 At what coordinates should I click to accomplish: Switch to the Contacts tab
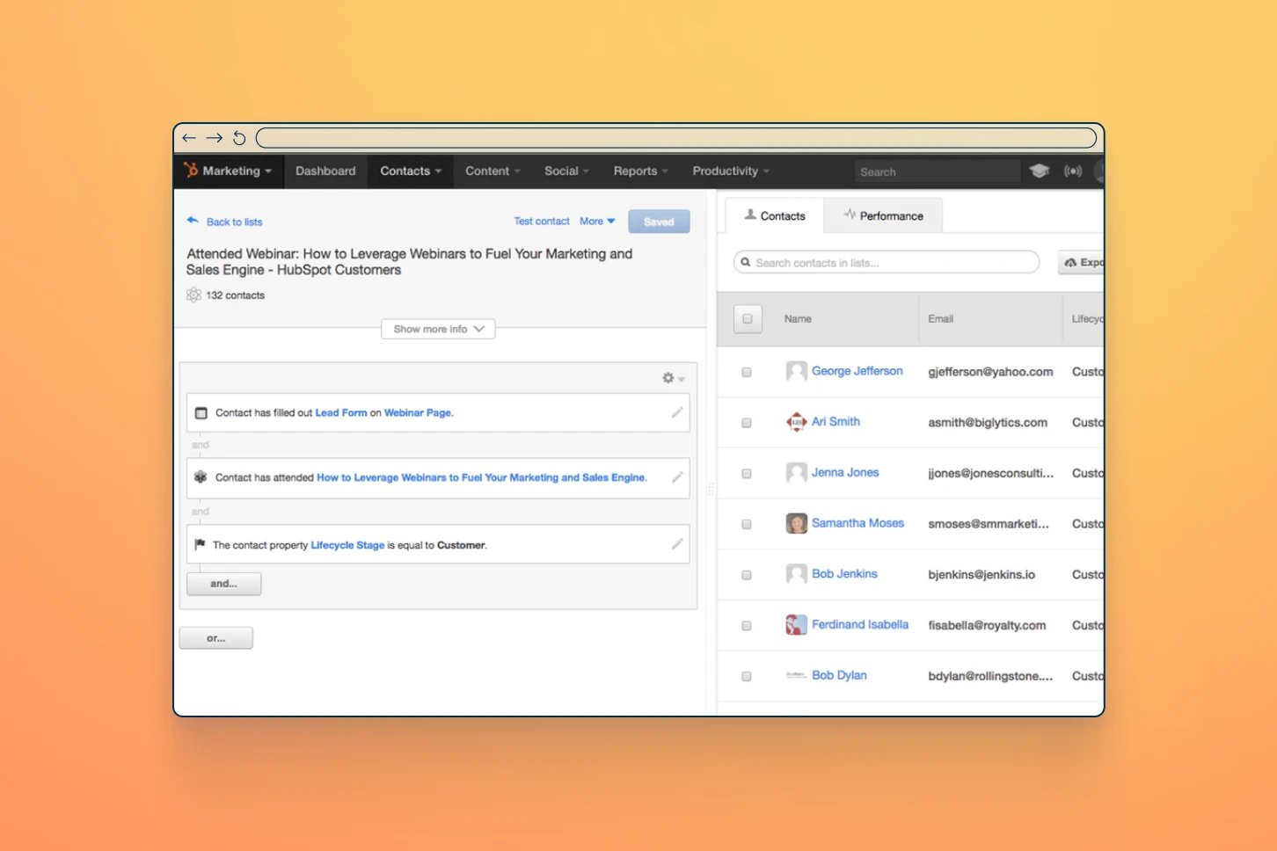[x=775, y=215]
